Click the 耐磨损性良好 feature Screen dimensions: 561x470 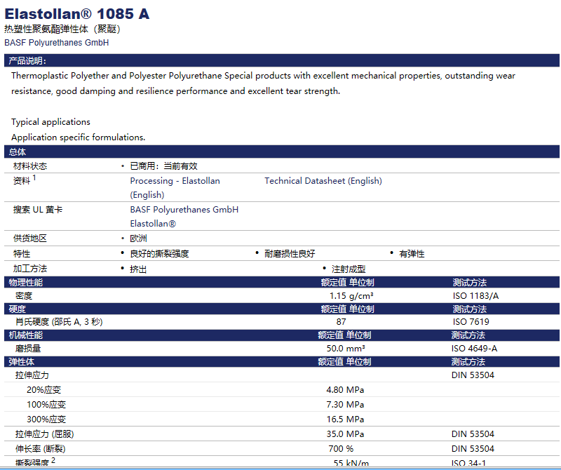290,254
